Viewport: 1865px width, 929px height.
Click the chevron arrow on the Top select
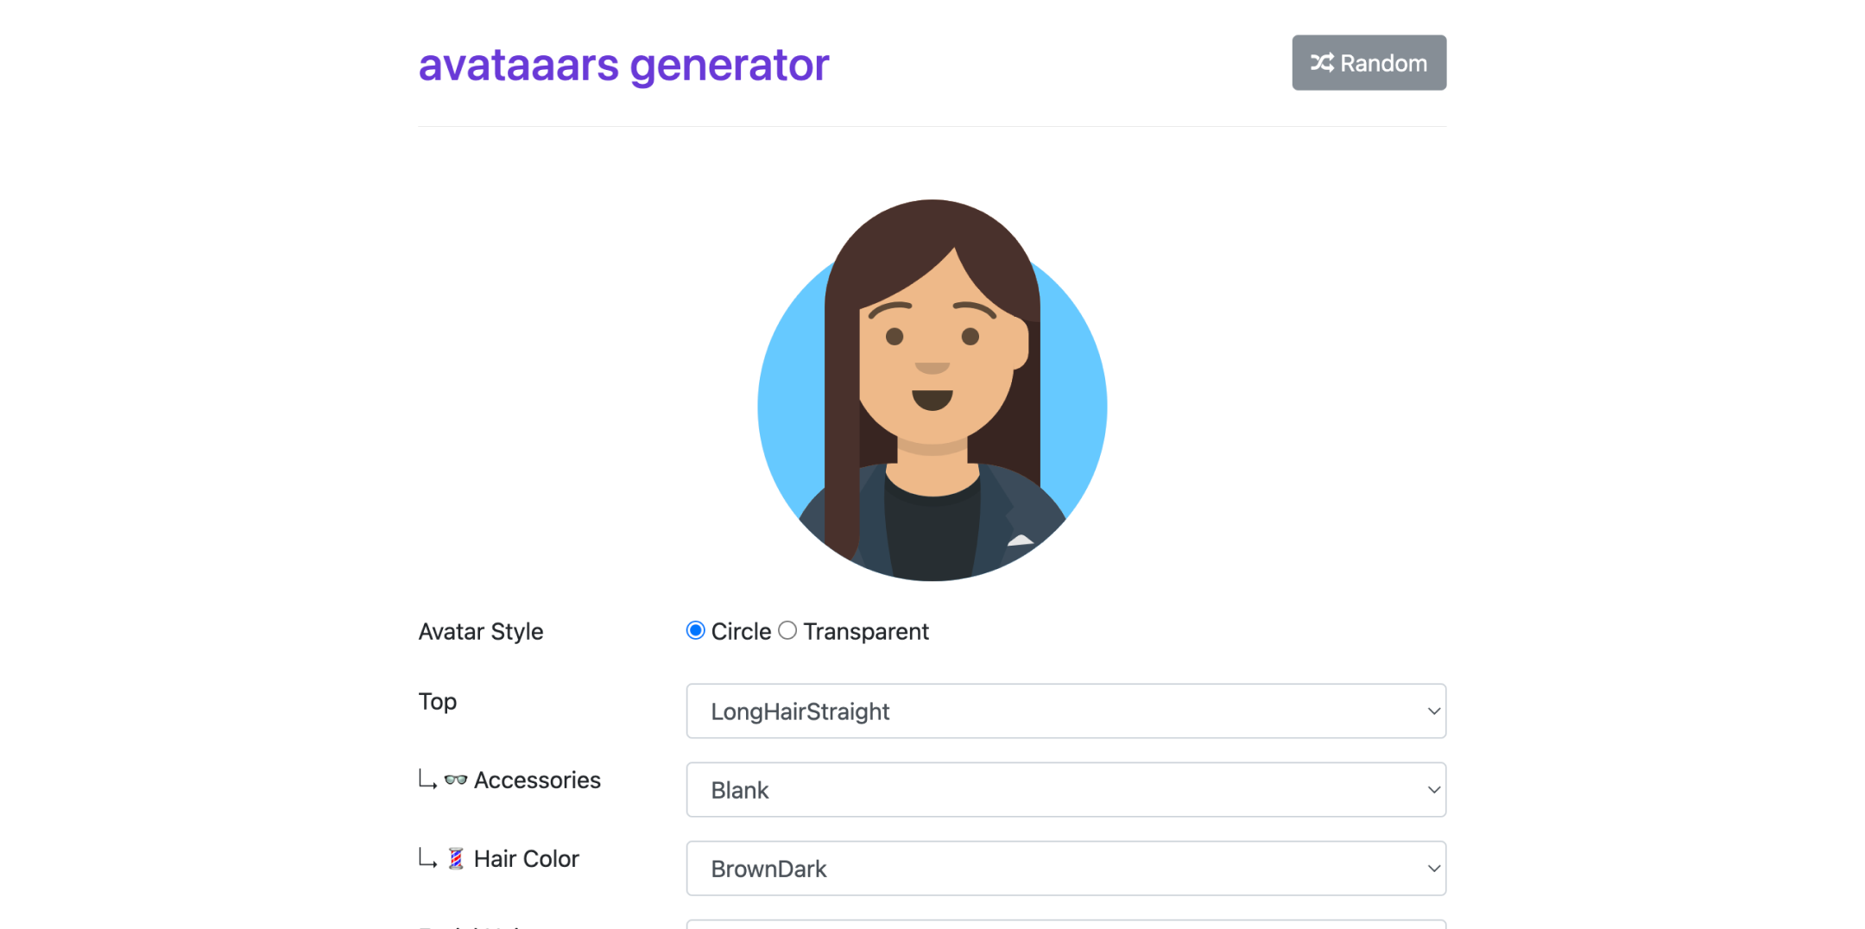(x=1433, y=711)
